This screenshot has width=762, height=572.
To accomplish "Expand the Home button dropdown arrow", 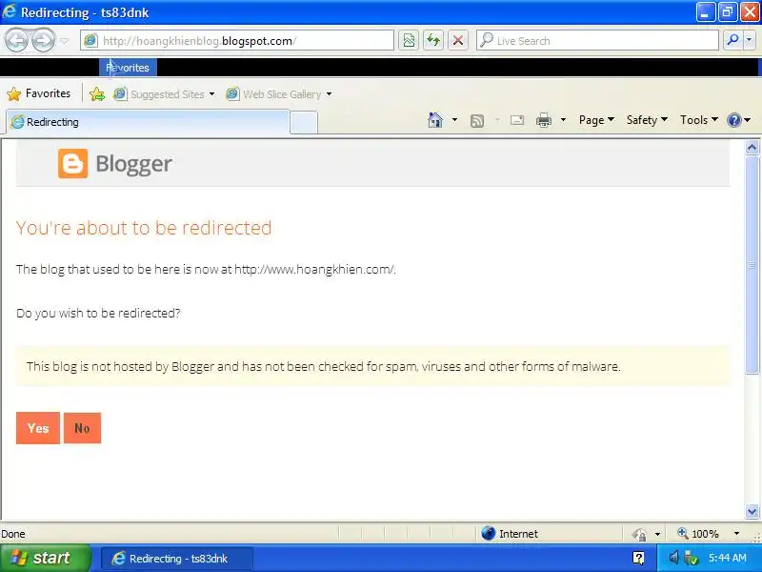I will 454,120.
